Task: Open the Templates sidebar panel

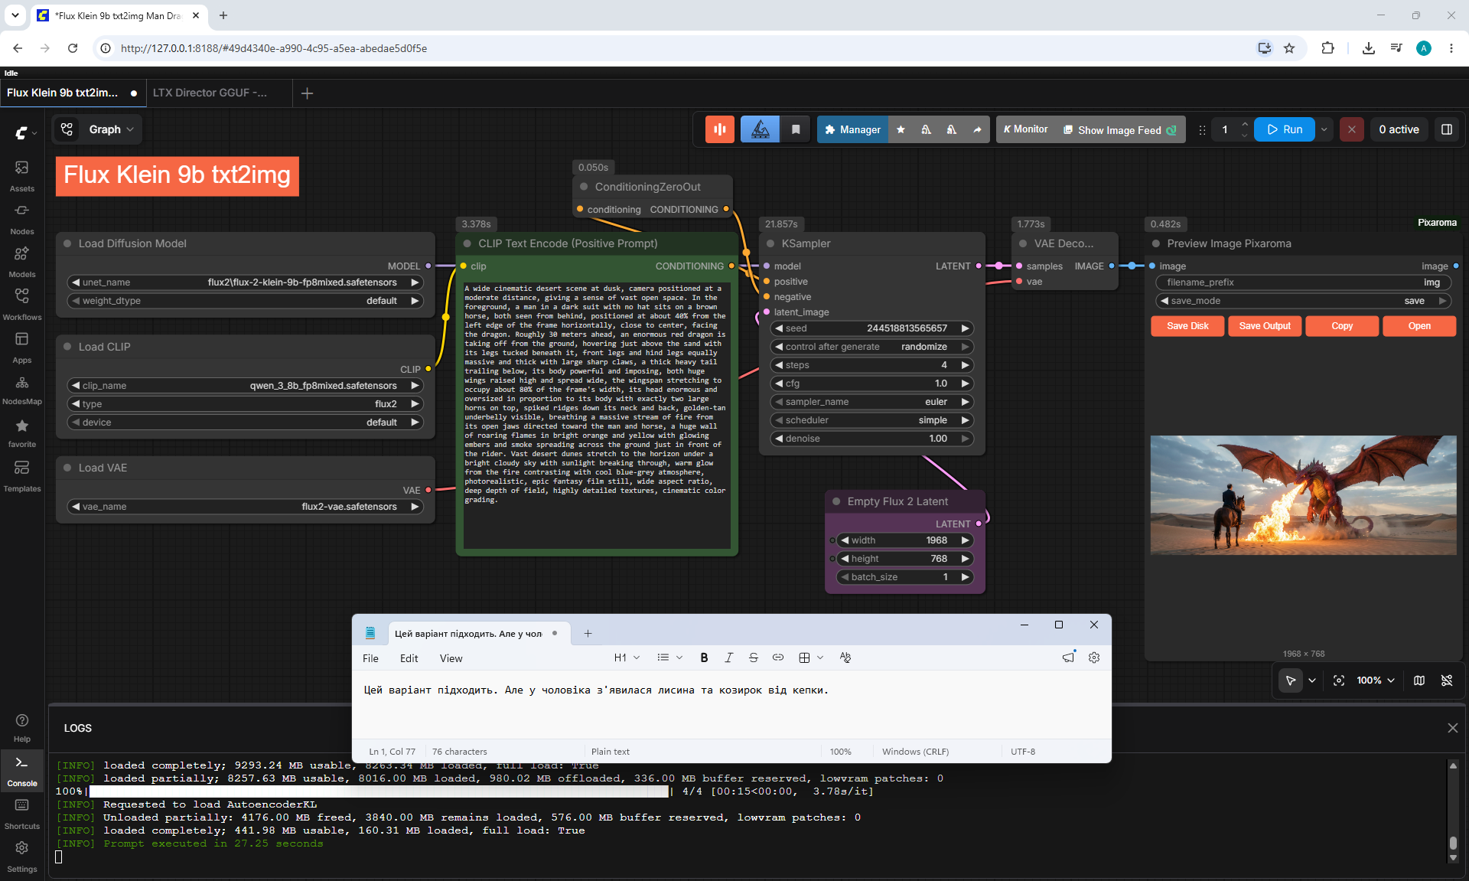Action: click(22, 475)
